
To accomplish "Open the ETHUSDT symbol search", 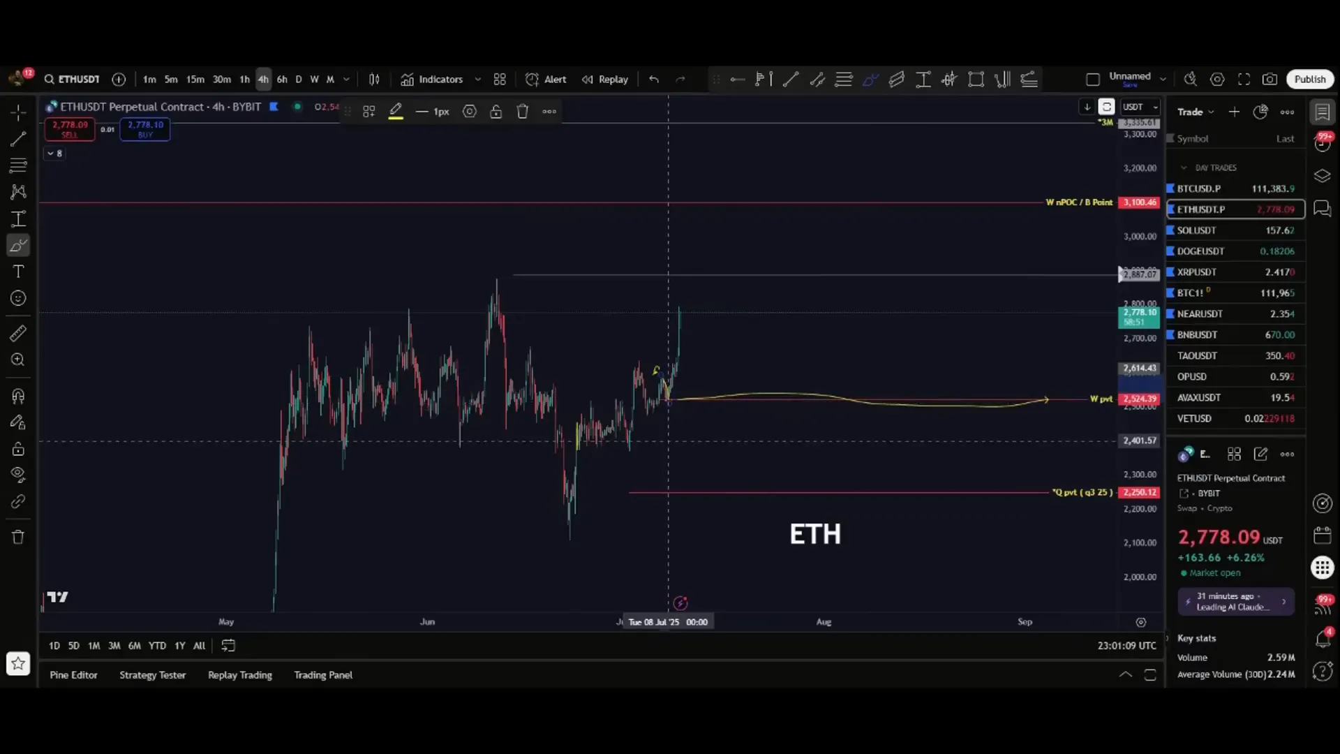I will tap(72, 80).
